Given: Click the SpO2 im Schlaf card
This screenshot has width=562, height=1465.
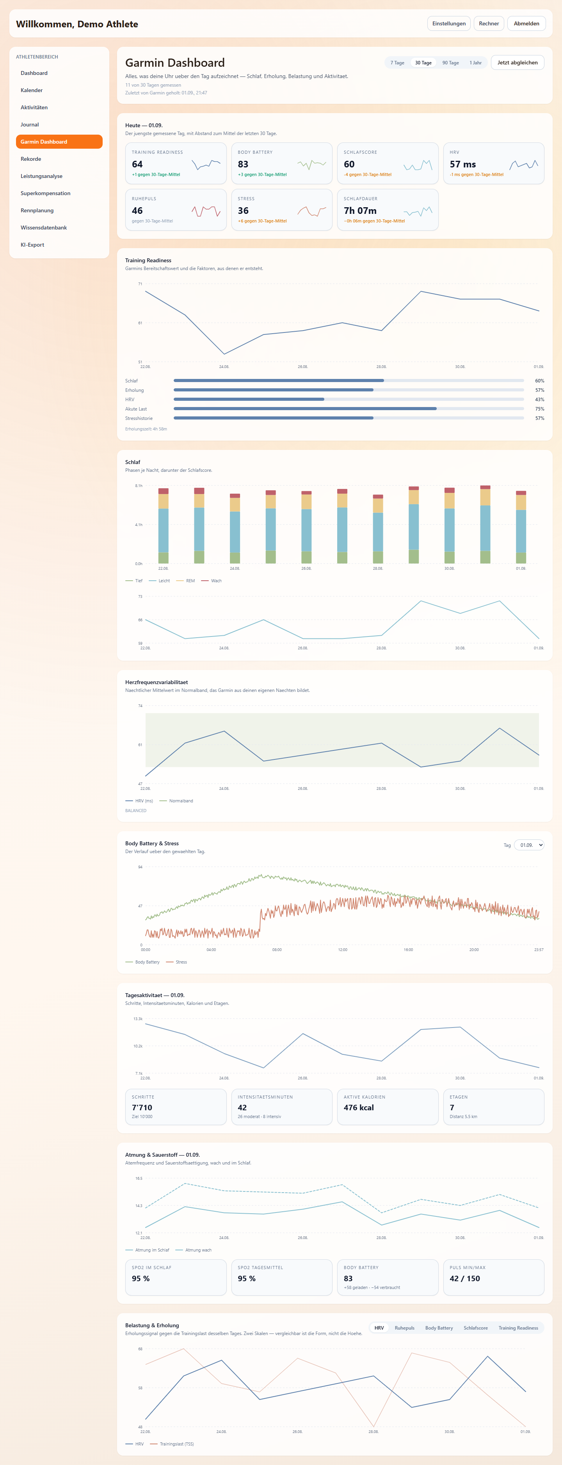Looking at the screenshot, I should pyautogui.click(x=176, y=1277).
